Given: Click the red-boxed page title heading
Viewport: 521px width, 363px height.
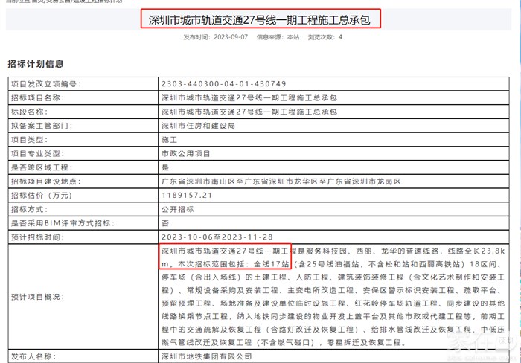Looking at the screenshot, I should (x=260, y=17).
